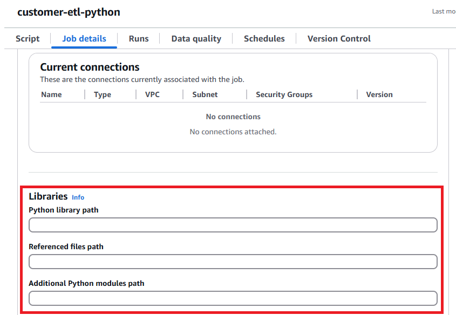Go to the Data quality tab

(196, 38)
